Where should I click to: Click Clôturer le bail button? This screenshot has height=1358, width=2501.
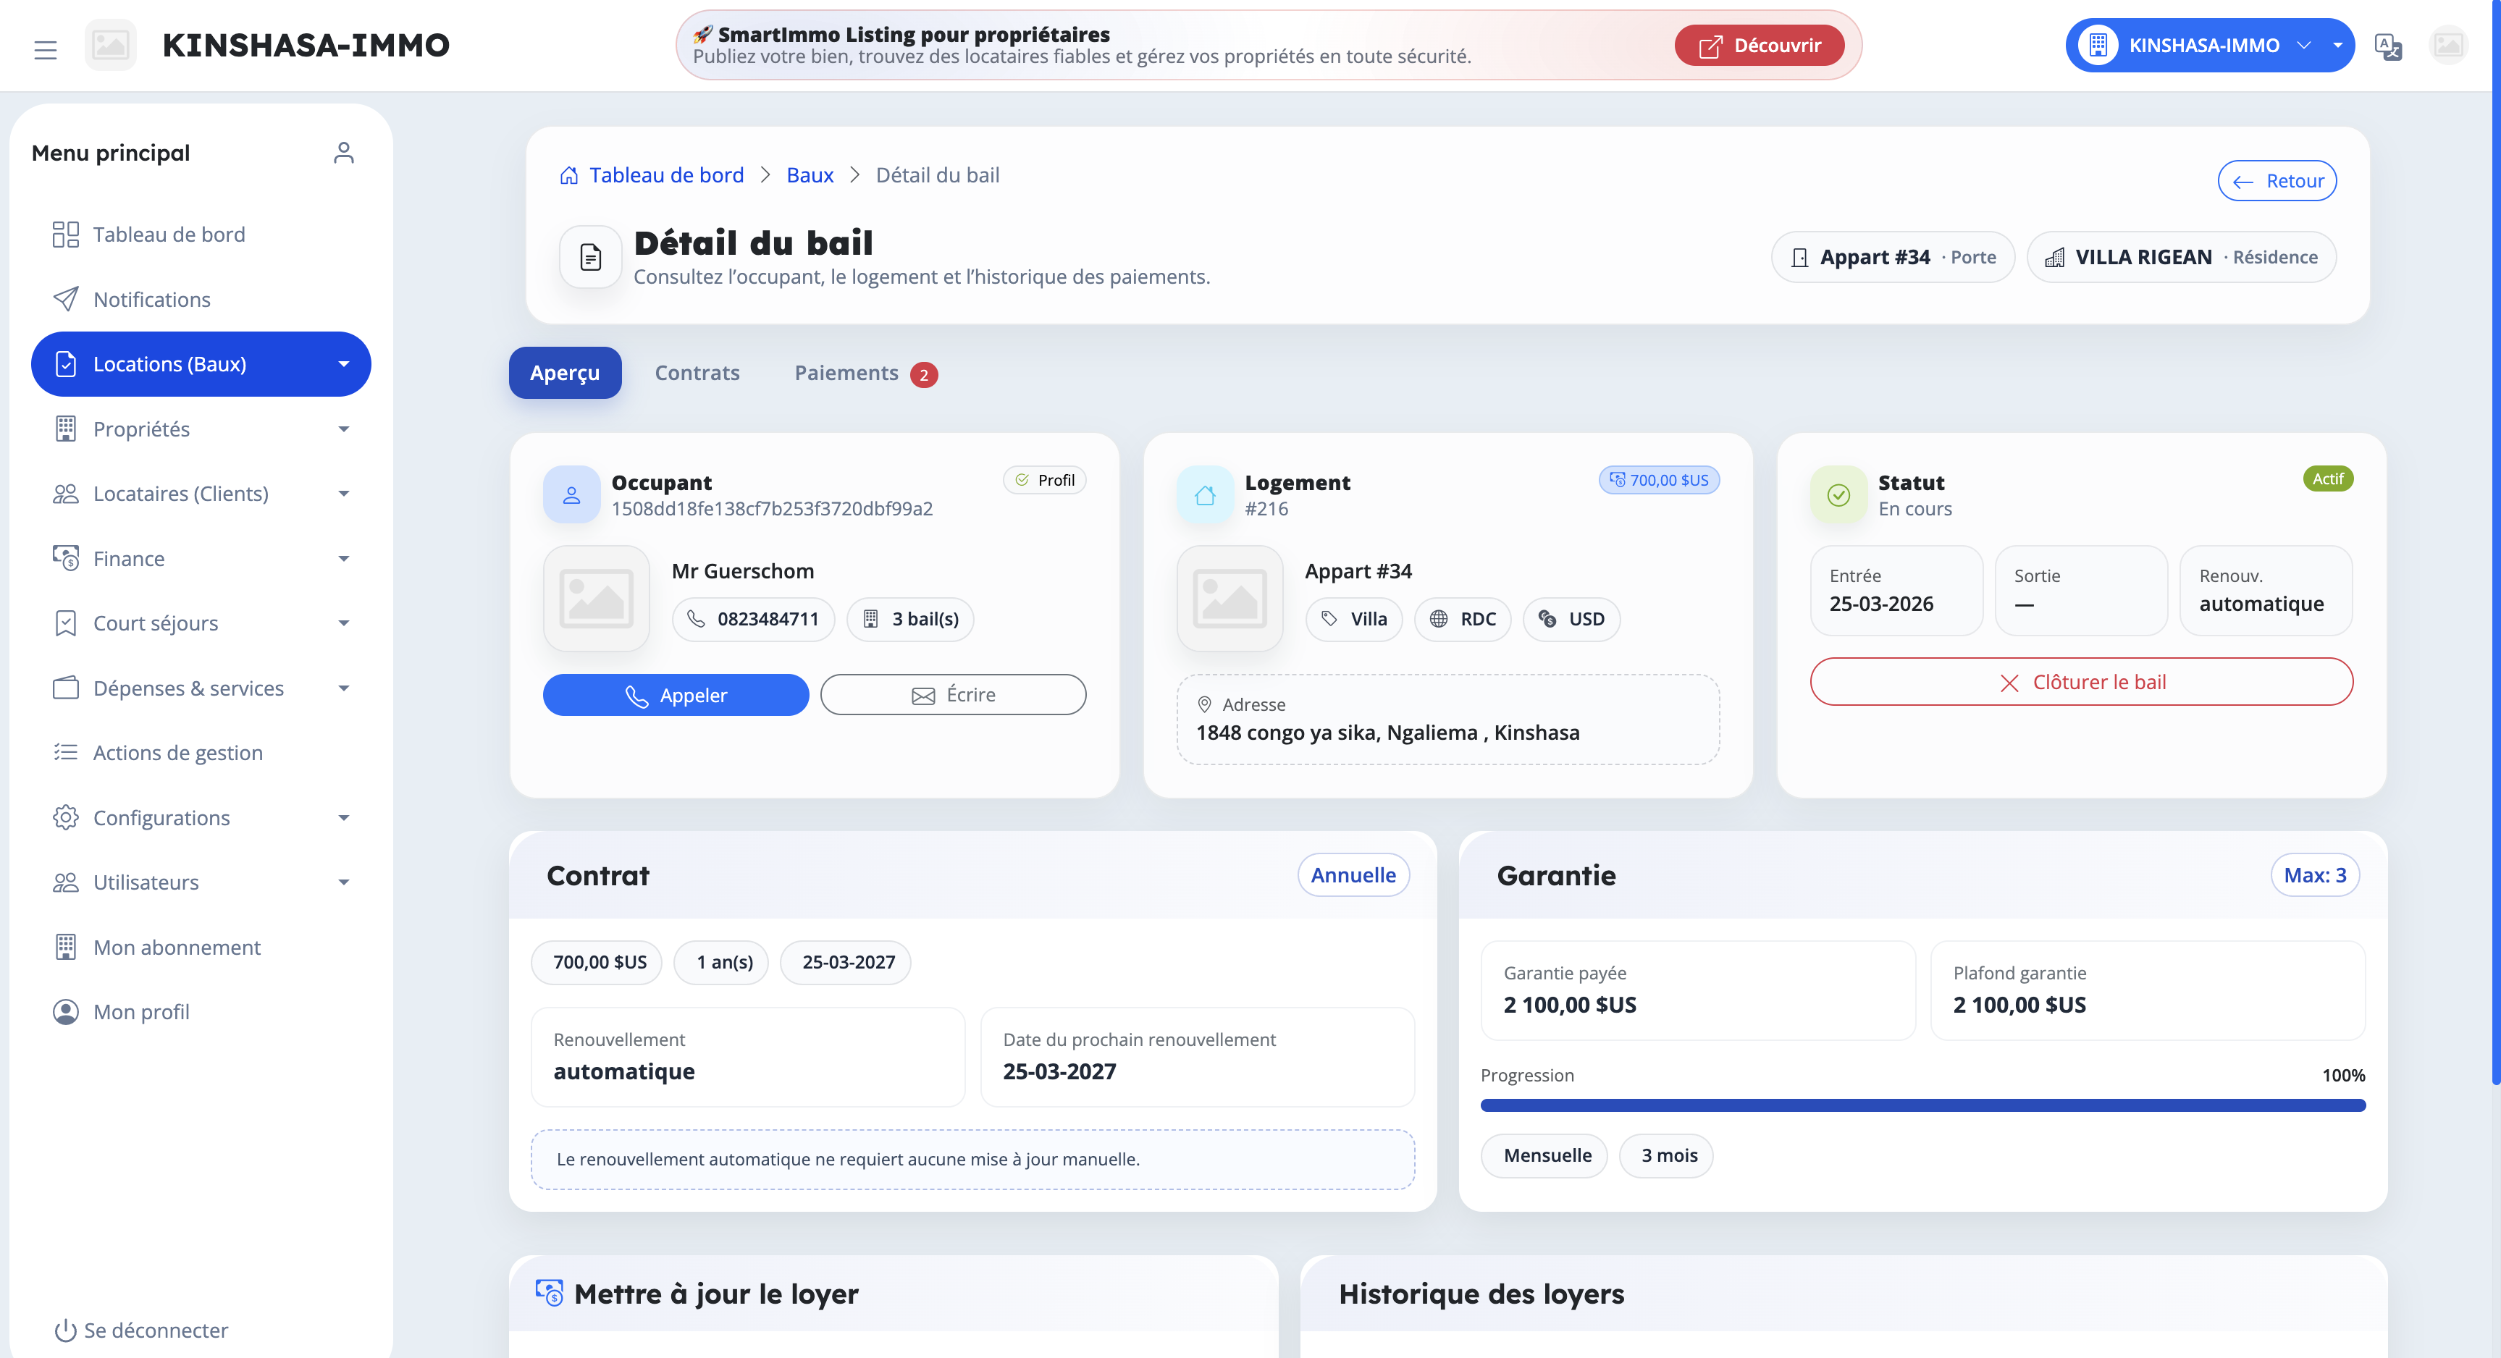(2082, 681)
